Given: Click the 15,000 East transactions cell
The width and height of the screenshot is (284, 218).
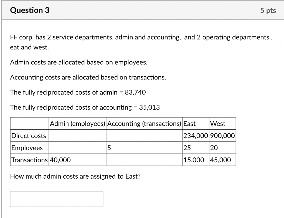Looking at the screenshot, I should (x=191, y=160).
